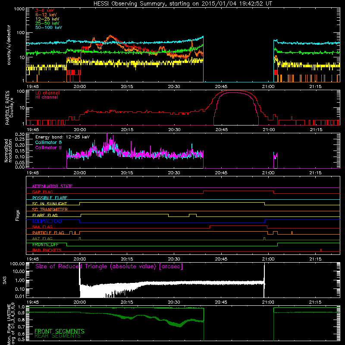Click the SC TRANSMITTER flag label
The height and width of the screenshot is (345, 345).
50,209
